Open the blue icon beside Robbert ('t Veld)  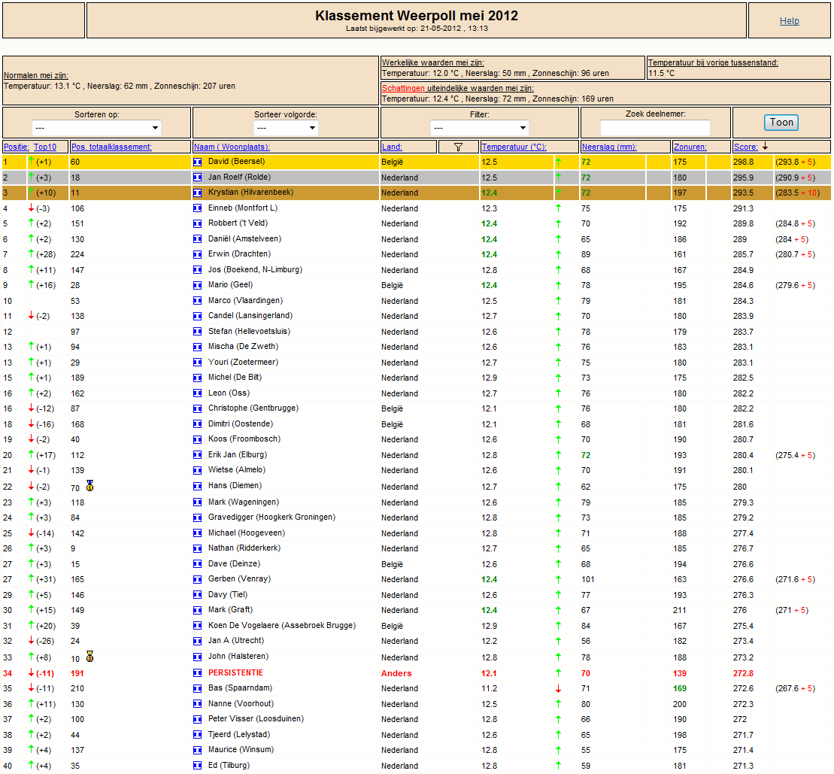tap(197, 223)
